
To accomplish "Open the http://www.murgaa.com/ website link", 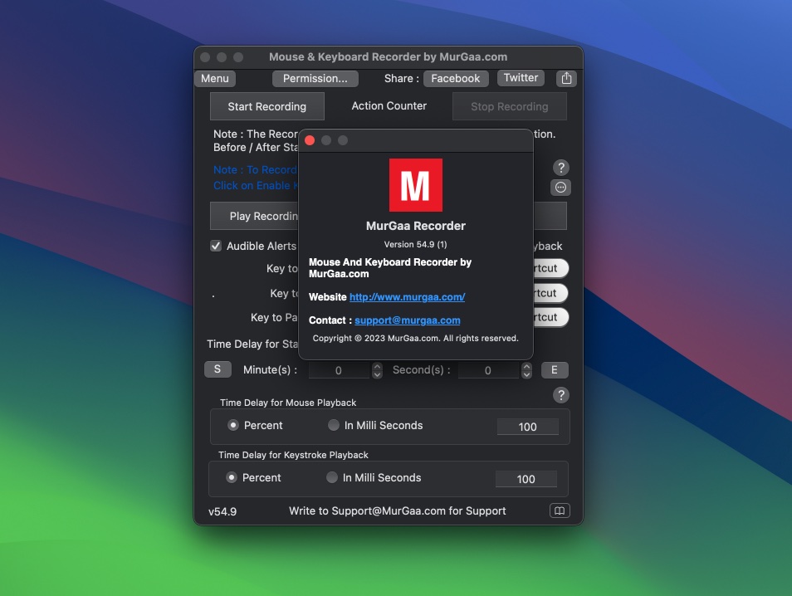I will click(408, 296).
